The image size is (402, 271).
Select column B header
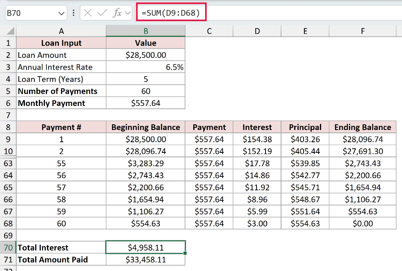(145, 31)
